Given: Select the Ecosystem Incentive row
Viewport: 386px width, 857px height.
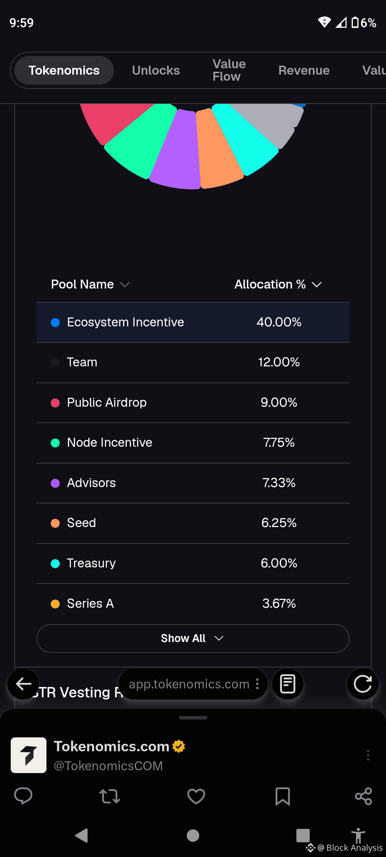Looking at the screenshot, I should [x=193, y=322].
